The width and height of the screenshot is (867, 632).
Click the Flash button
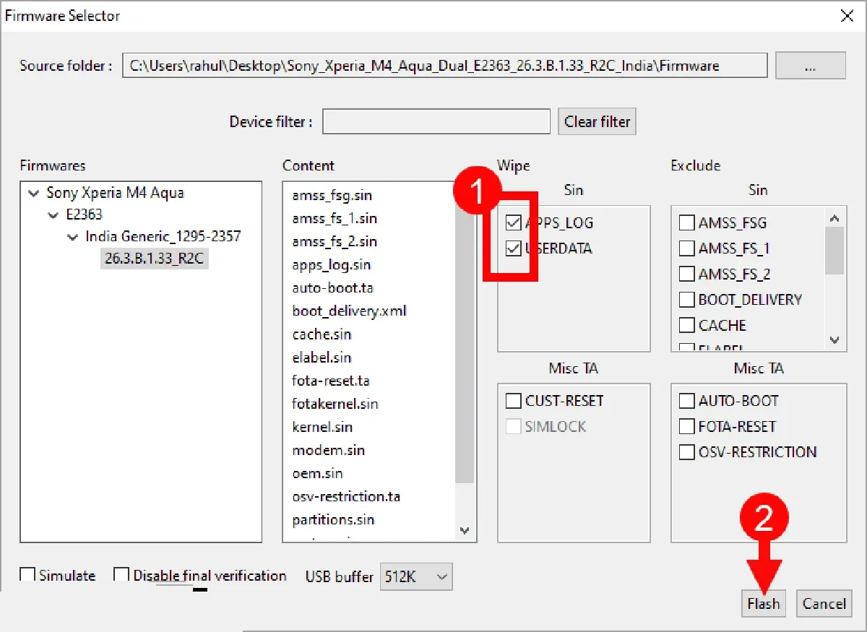tap(764, 604)
